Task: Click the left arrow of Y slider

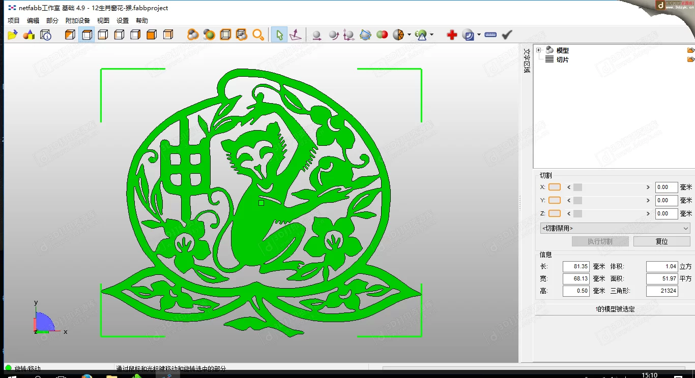Action: point(569,200)
